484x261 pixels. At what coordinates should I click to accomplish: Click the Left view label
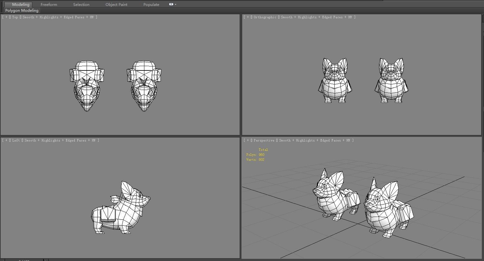16,140
